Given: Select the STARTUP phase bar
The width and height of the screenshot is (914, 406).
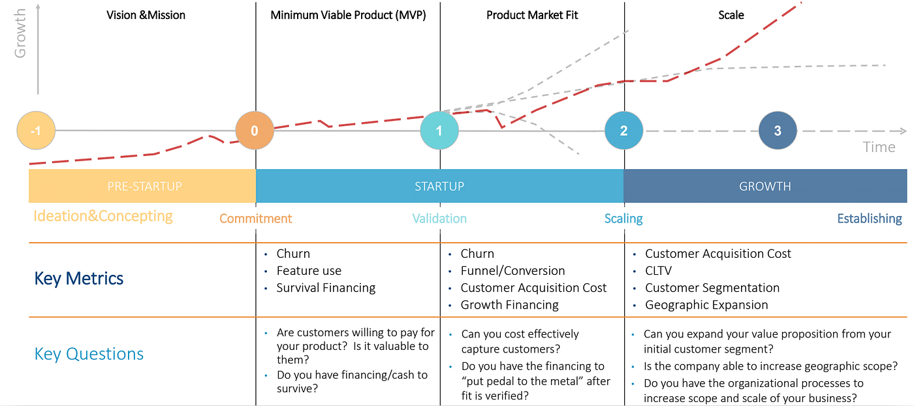Looking at the screenshot, I should point(439,186).
